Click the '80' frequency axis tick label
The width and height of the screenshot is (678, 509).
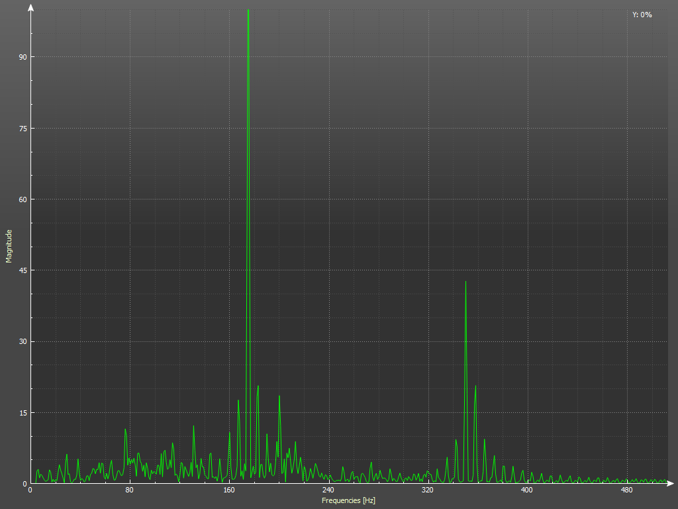pos(130,490)
